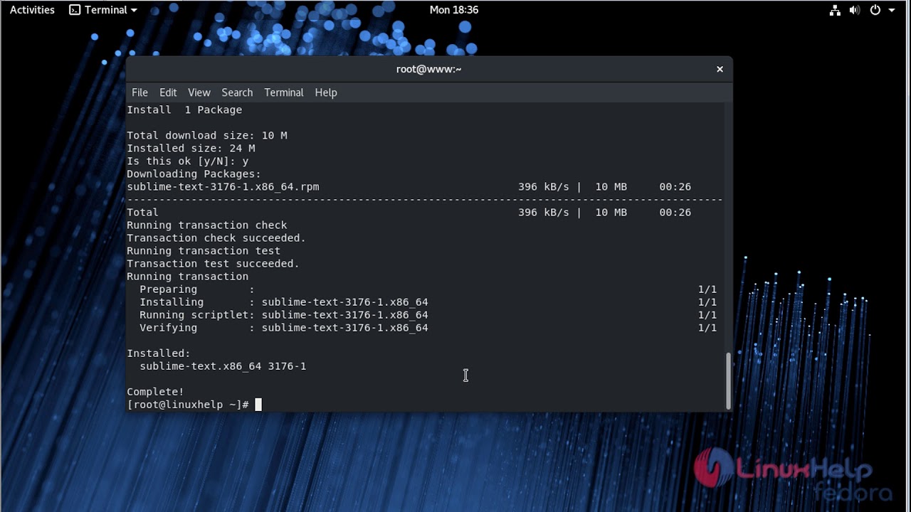The image size is (911, 512).
Task: Click the power icon in top bar
Action: click(x=875, y=10)
